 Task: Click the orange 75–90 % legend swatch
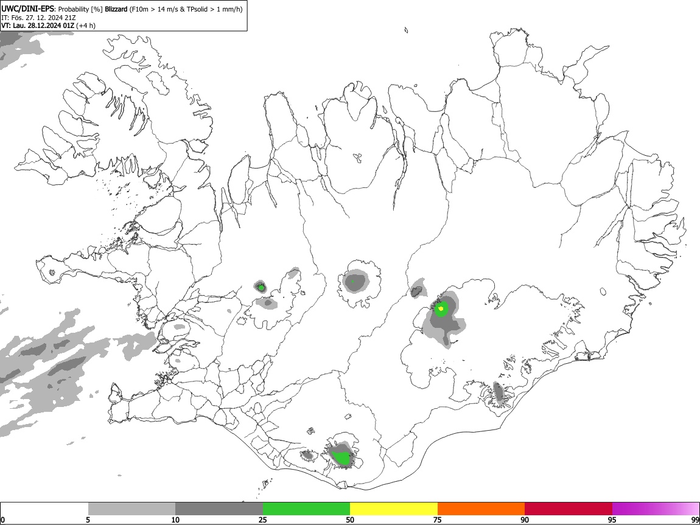tap(481, 509)
